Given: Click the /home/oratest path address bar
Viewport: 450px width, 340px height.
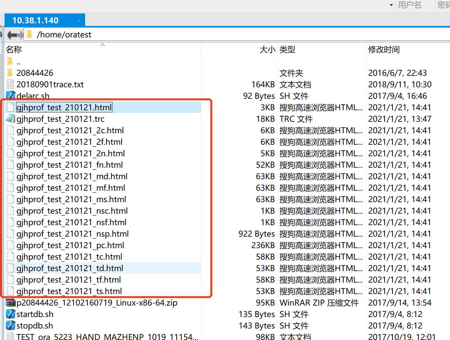Looking at the screenshot, I should click(x=197, y=35).
